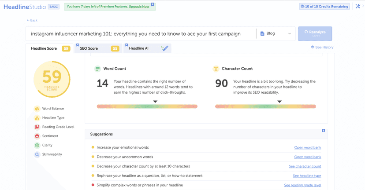This screenshot has height=190, width=365.
Task: Click the Suggestions panel heading
Action: pyautogui.click(x=101, y=134)
